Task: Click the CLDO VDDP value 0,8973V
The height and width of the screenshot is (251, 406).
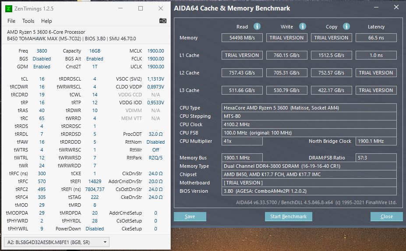Action: 155,87
